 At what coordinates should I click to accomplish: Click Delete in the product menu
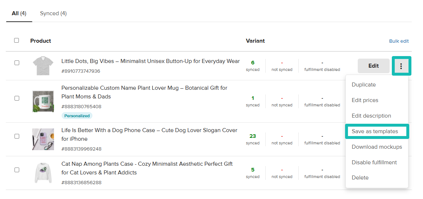(360, 178)
